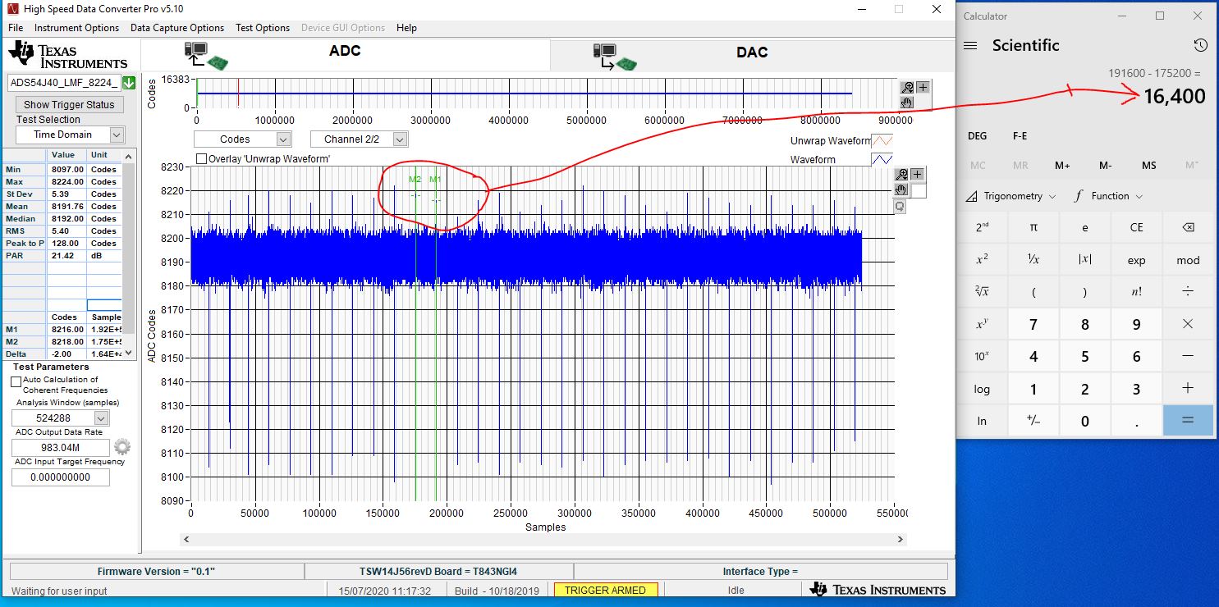This screenshot has width=1219, height=607.
Task: Click the M- memory subtract button
Action: click(1106, 166)
